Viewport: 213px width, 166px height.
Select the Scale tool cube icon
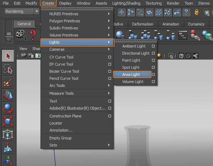[x=8, y=122]
